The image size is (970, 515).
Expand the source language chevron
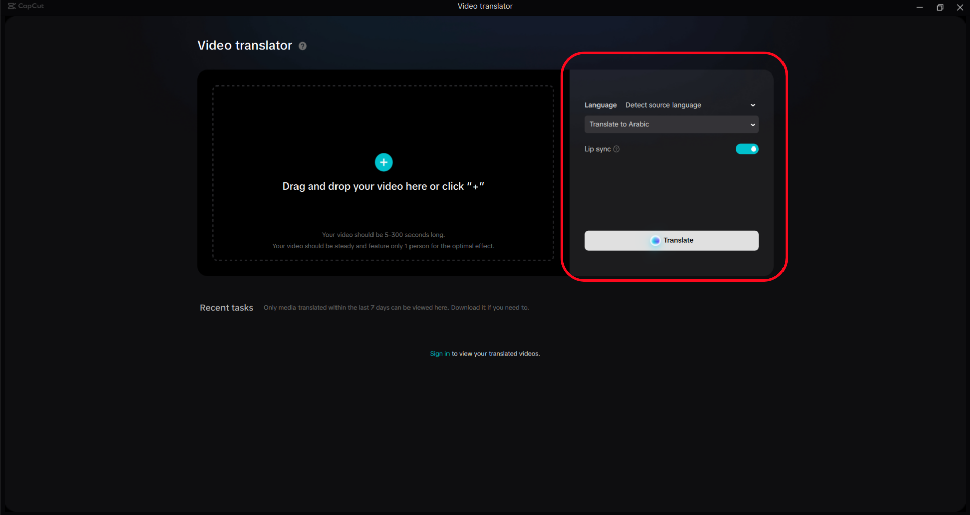point(753,105)
